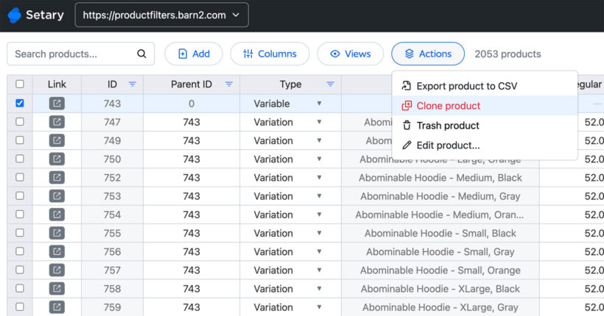Open the Columns button

(270, 54)
